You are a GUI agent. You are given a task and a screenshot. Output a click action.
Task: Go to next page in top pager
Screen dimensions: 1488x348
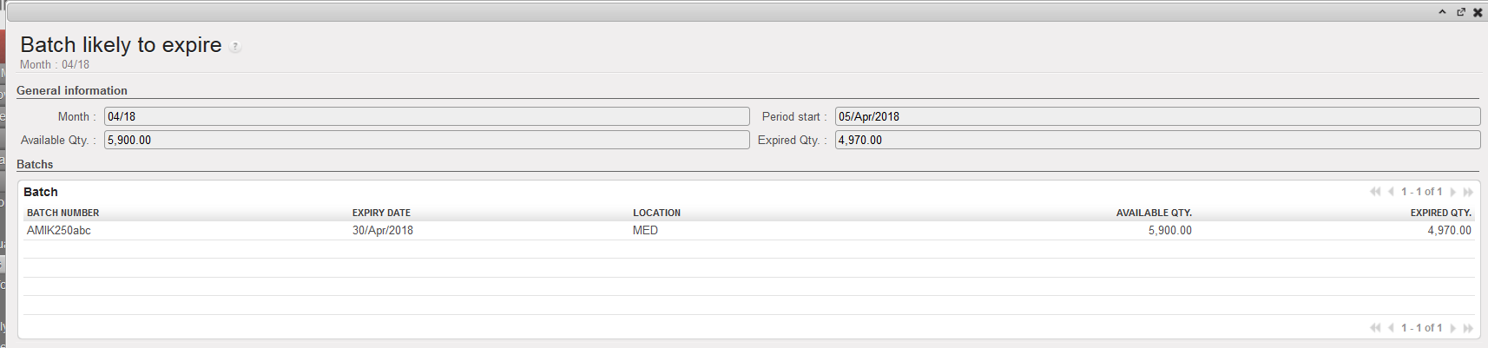pyautogui.click(x=1452, y=192)
